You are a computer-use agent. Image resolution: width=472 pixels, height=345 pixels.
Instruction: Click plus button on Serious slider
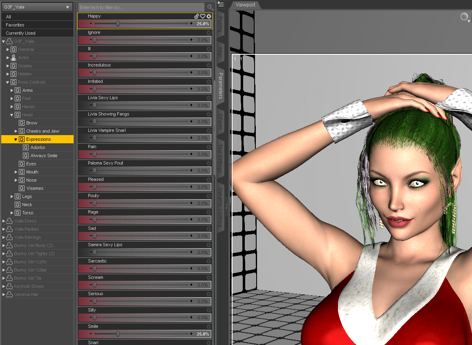coord(191,301)
